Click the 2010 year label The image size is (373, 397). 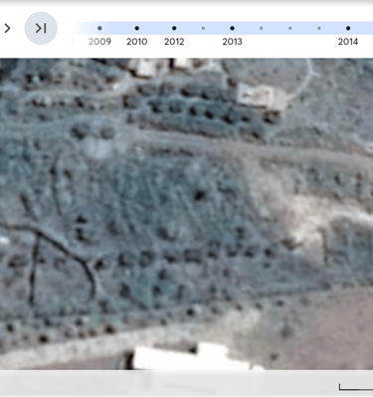[x=137, y=42]
